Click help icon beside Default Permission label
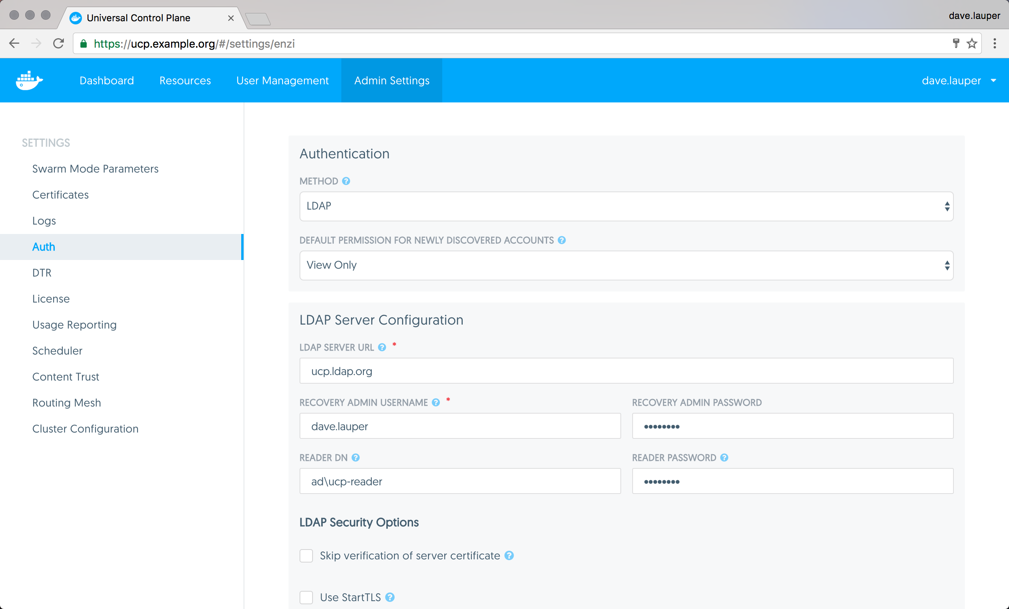1009x609 pixels. pos(562,240)
